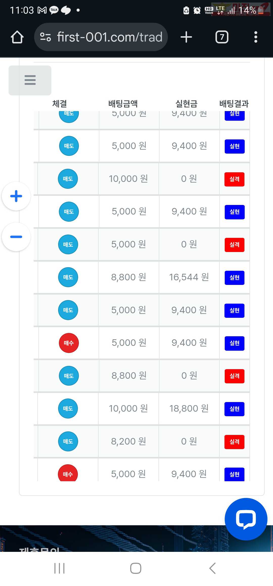Viewport: 273px width, 586px height.
Task: Tap the 실격 badge for 8,200 원 row
Action: tap(234, 442)
